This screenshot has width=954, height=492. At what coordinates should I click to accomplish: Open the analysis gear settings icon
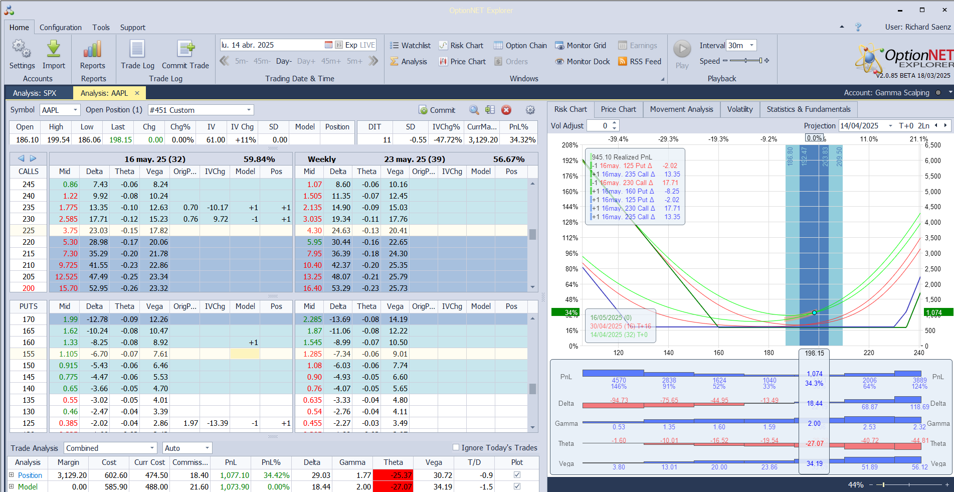tap(530, 110)
